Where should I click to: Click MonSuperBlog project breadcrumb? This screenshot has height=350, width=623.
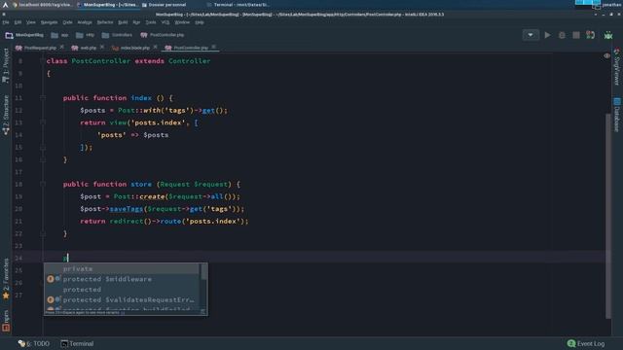24,35
